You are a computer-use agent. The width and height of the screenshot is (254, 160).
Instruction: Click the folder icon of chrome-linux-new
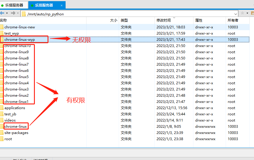(1, 27)
